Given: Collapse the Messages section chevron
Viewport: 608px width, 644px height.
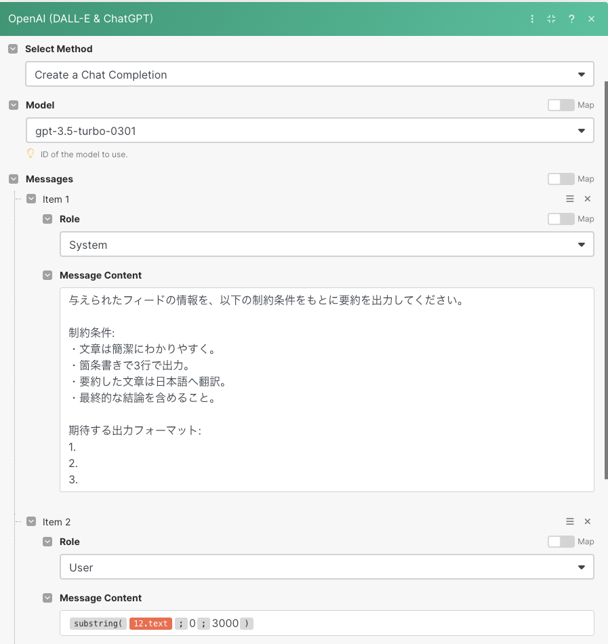Looking at the screenshot, I should coord(14,179).
